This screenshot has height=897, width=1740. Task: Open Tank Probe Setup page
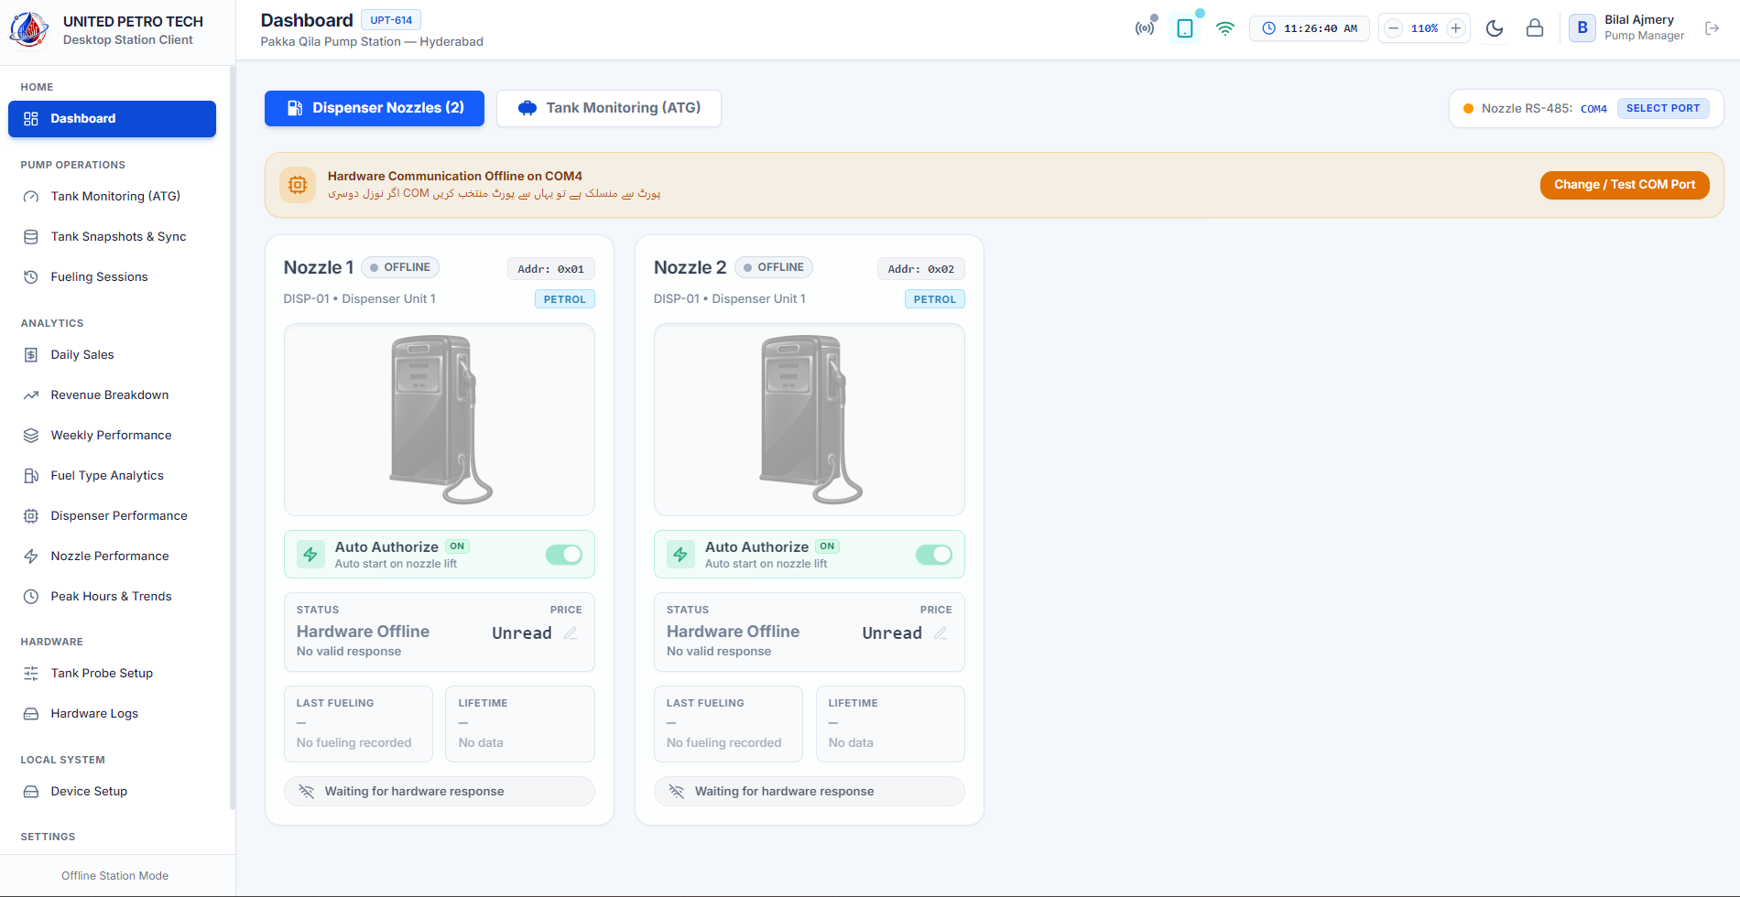[112, 673]
